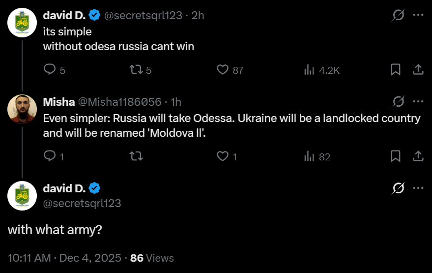Share david D.'s first tweet
The image size is (432, 273).
[418, 69]
